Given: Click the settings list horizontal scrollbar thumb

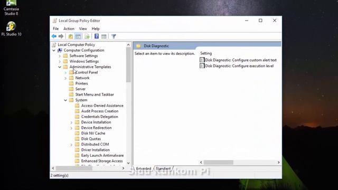Looking at the screenshot, I should click(x=218, y=163).
